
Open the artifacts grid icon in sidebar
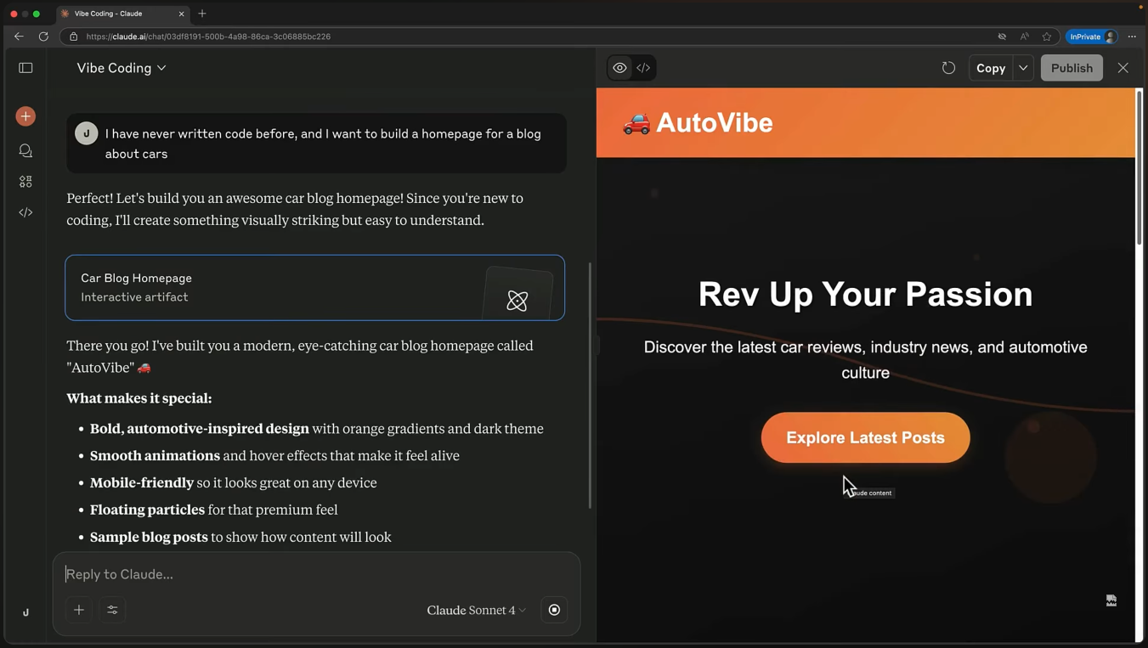click(x=25, y=182)
